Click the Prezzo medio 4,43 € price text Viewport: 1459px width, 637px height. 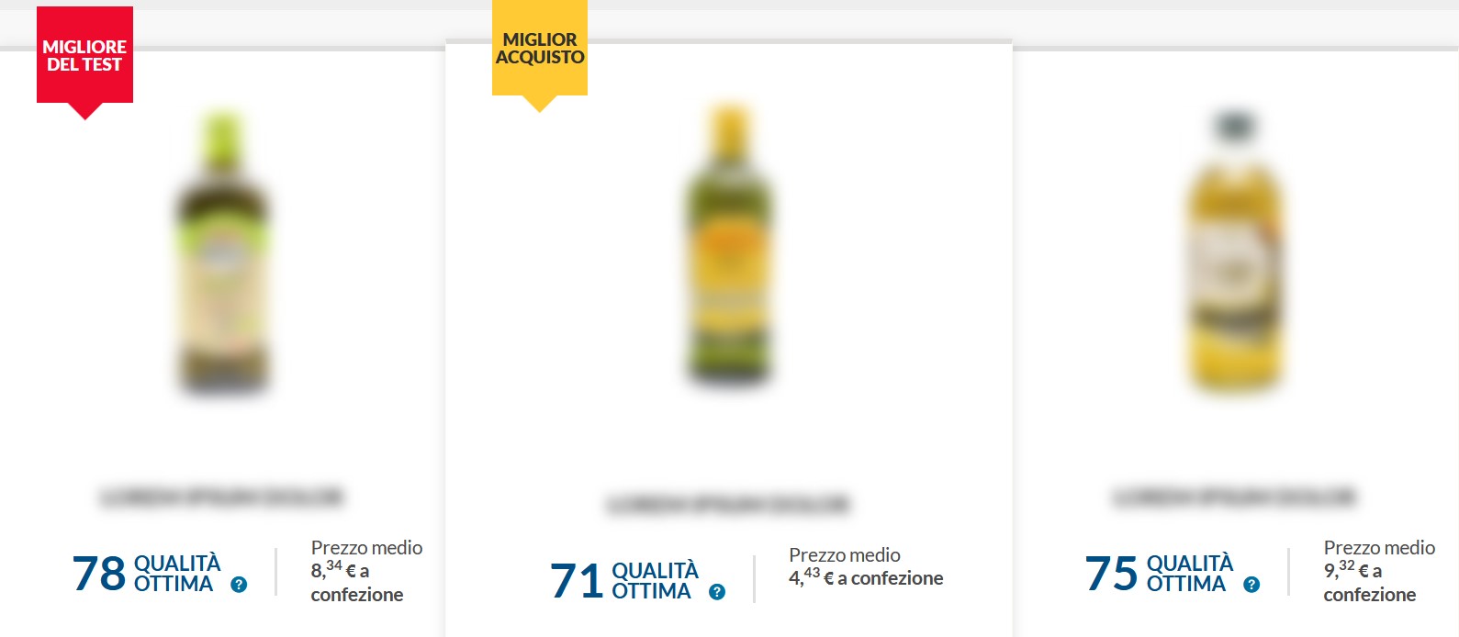[866, 567]
